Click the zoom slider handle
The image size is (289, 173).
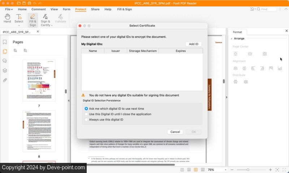(x=248, y=169)
